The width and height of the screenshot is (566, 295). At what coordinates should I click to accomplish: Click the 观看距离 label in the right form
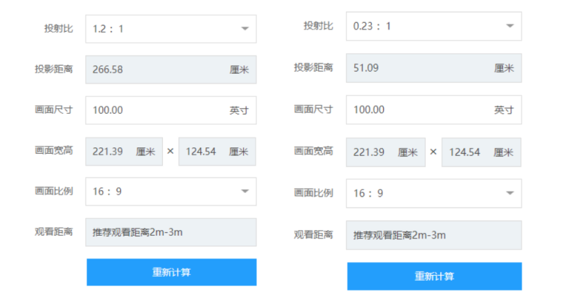click(x=313, y=235)
